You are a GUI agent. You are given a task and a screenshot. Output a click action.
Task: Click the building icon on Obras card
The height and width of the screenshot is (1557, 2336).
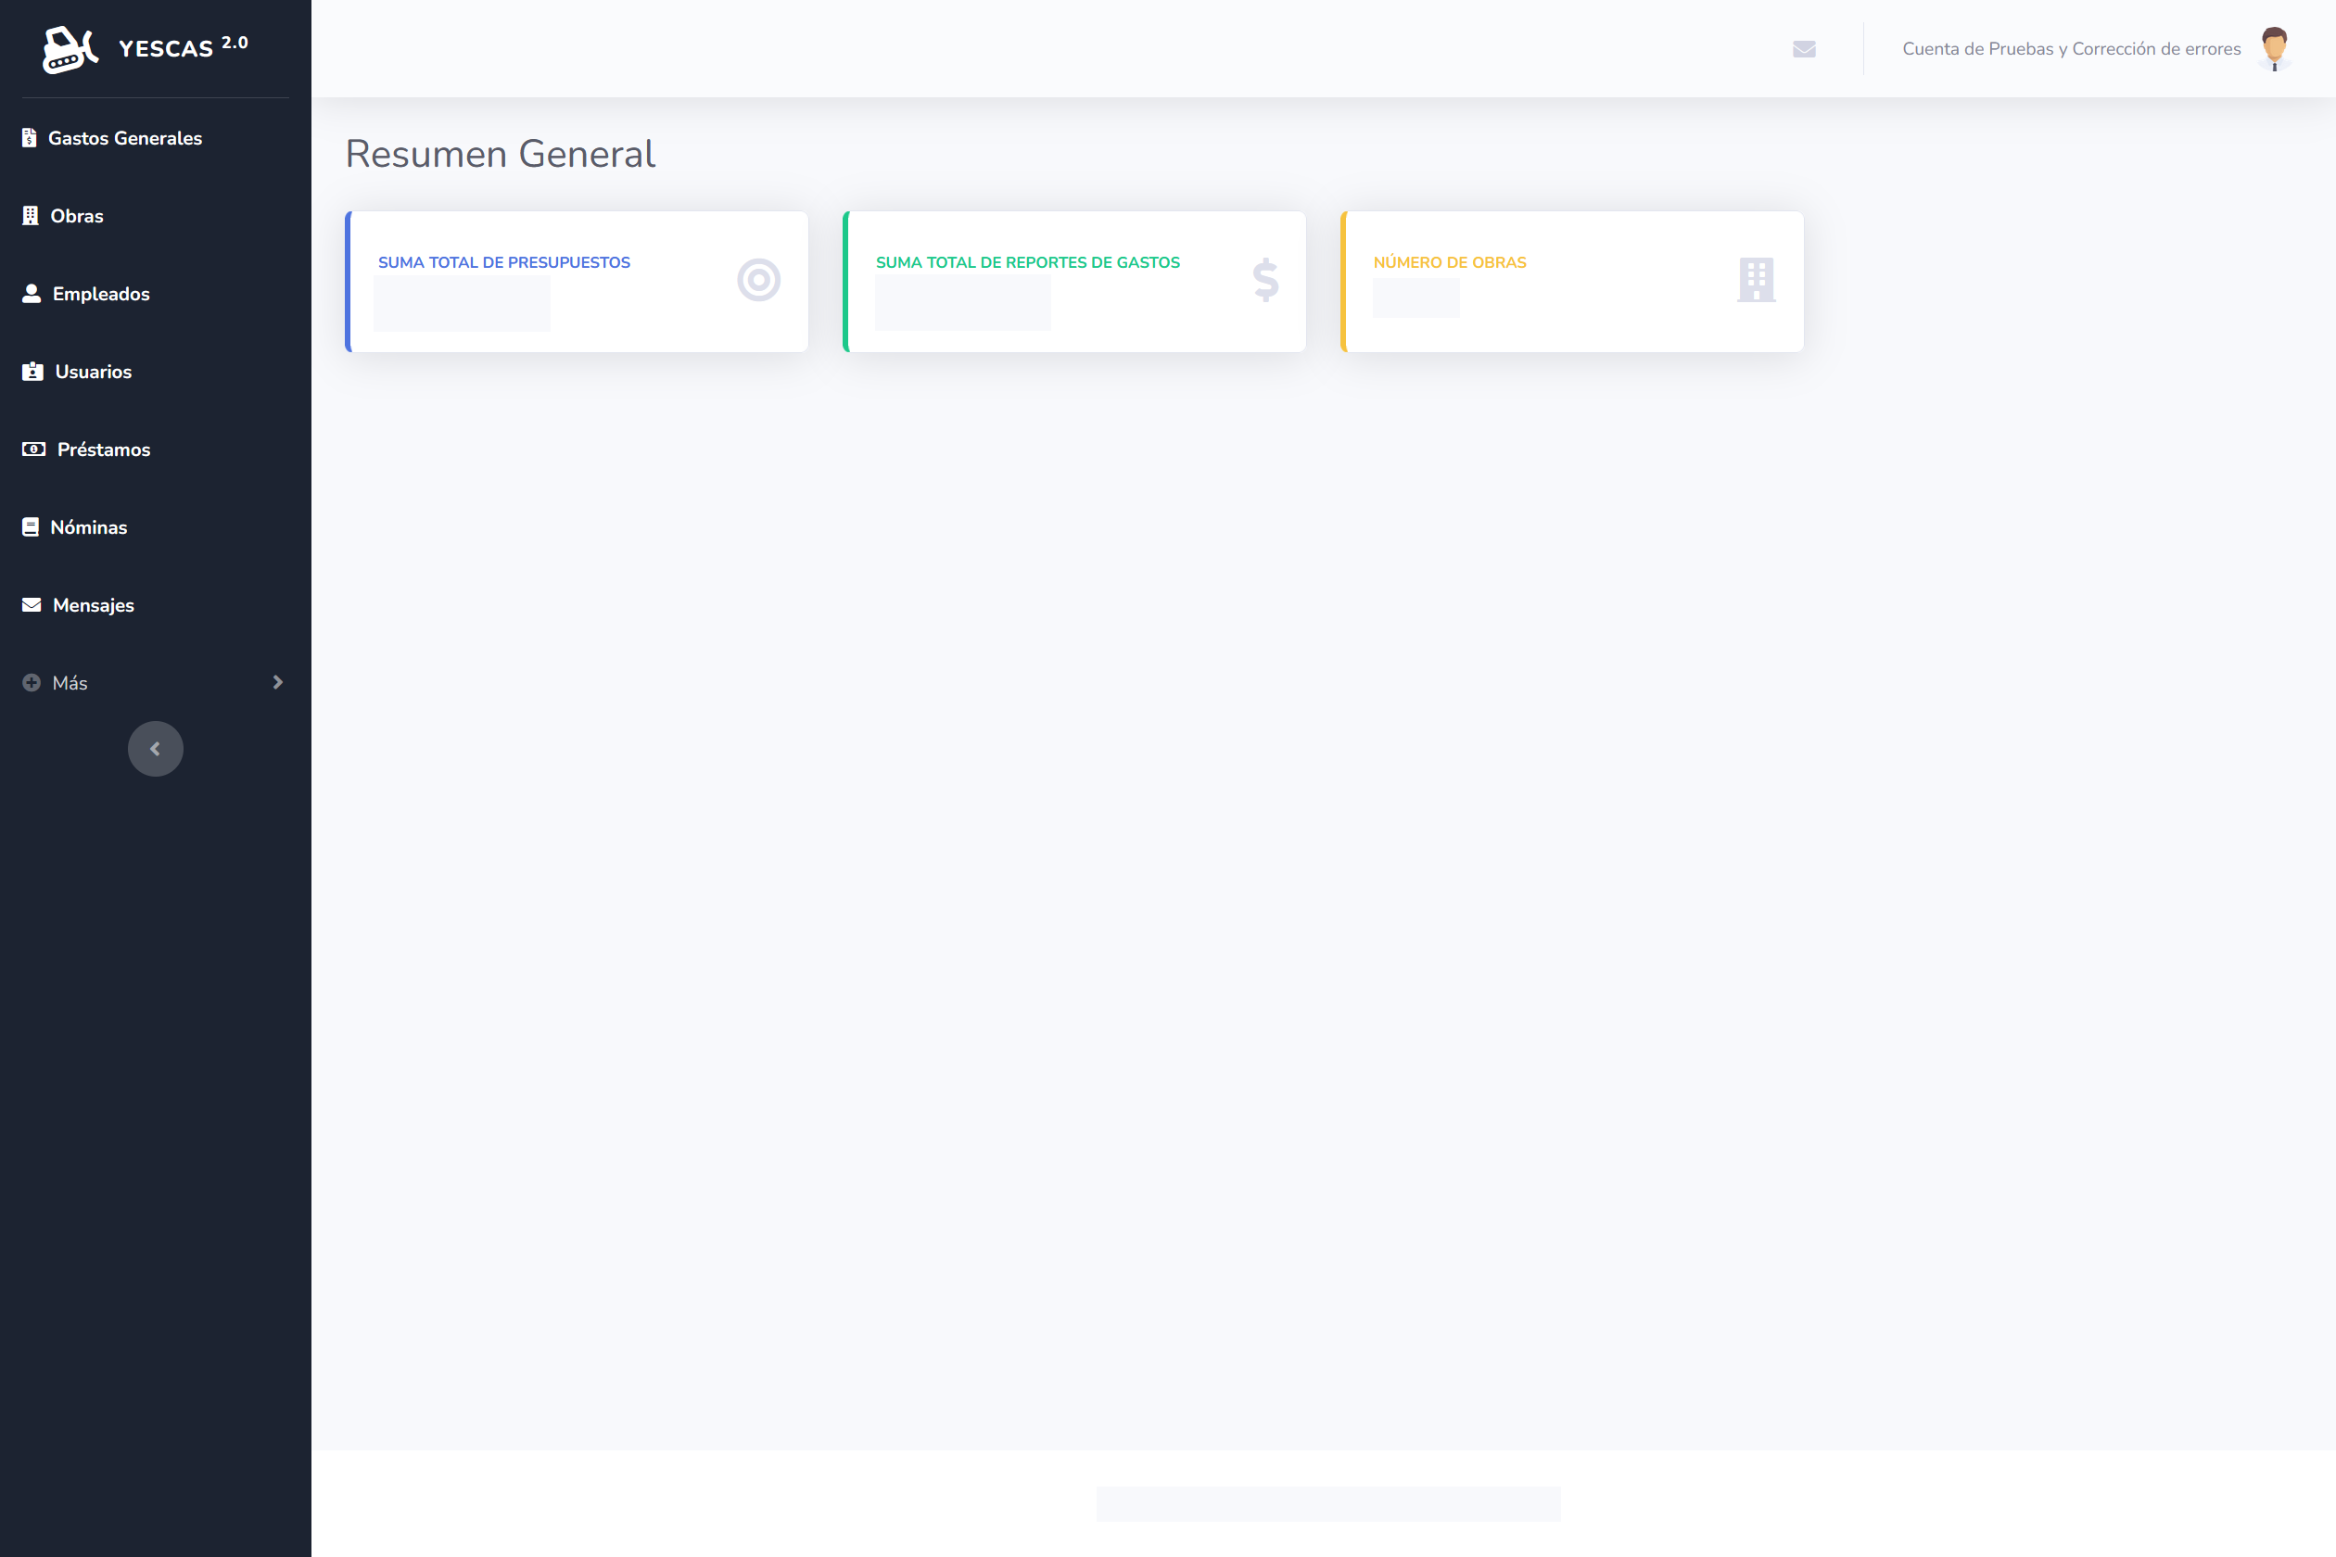[x=1756, y=280]
